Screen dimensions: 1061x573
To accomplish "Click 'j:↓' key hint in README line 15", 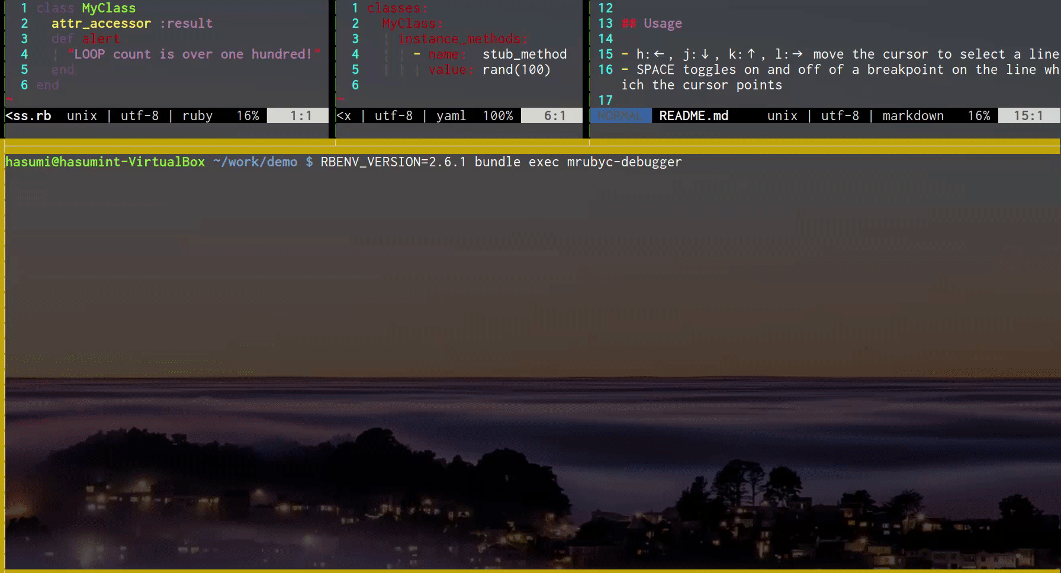I will (x=697, y=54).
